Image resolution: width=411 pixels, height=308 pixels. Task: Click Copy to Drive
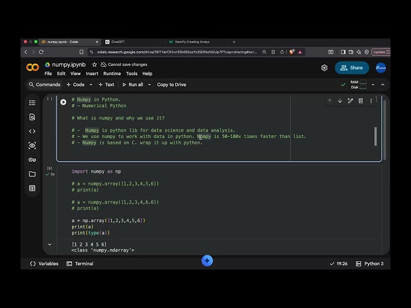(171, 85)
